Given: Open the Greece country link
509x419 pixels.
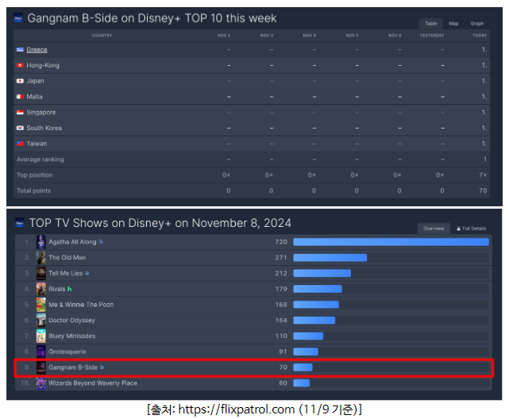Looking at the screenshot, I should click(37, 49).
